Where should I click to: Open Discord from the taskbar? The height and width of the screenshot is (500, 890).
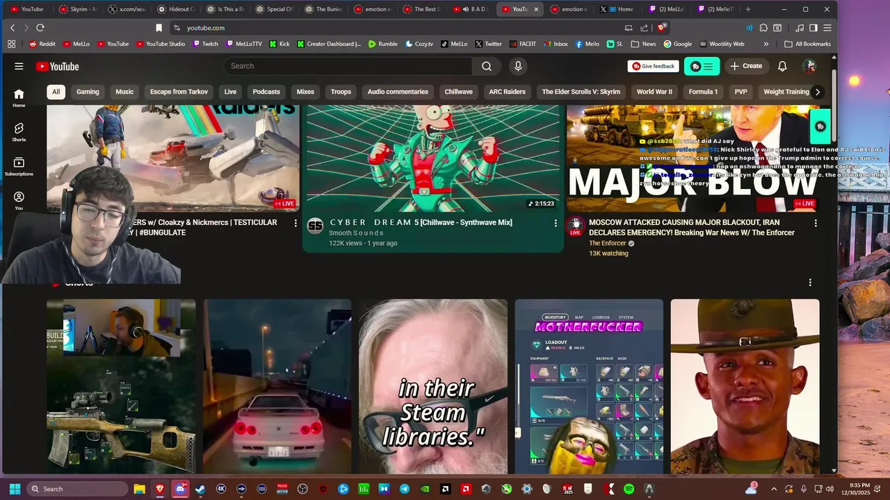(x=181, y=489)
